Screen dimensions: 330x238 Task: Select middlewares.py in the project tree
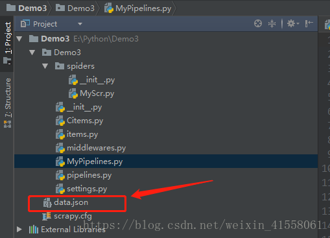pyautogui.click(x=97, y=148)
